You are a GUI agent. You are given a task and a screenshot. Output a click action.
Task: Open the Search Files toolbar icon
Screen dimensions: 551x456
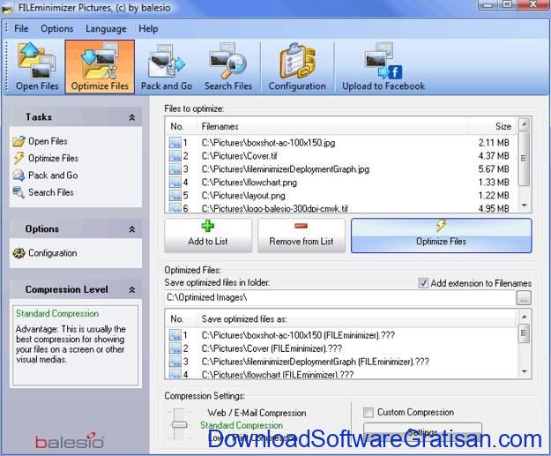tap(228, 66)
